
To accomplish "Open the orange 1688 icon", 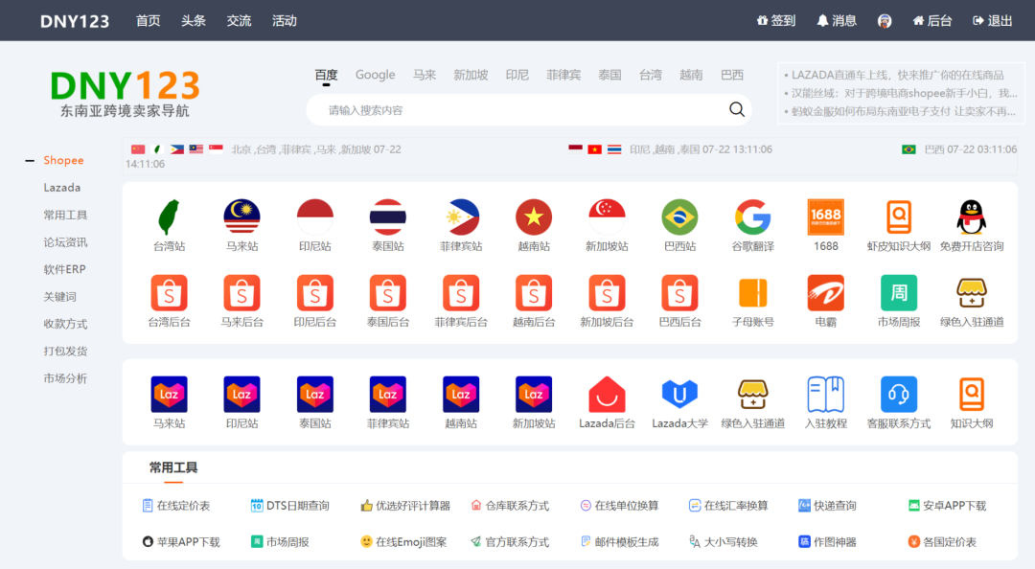I will pyautogui.click(x=826, y=217).
